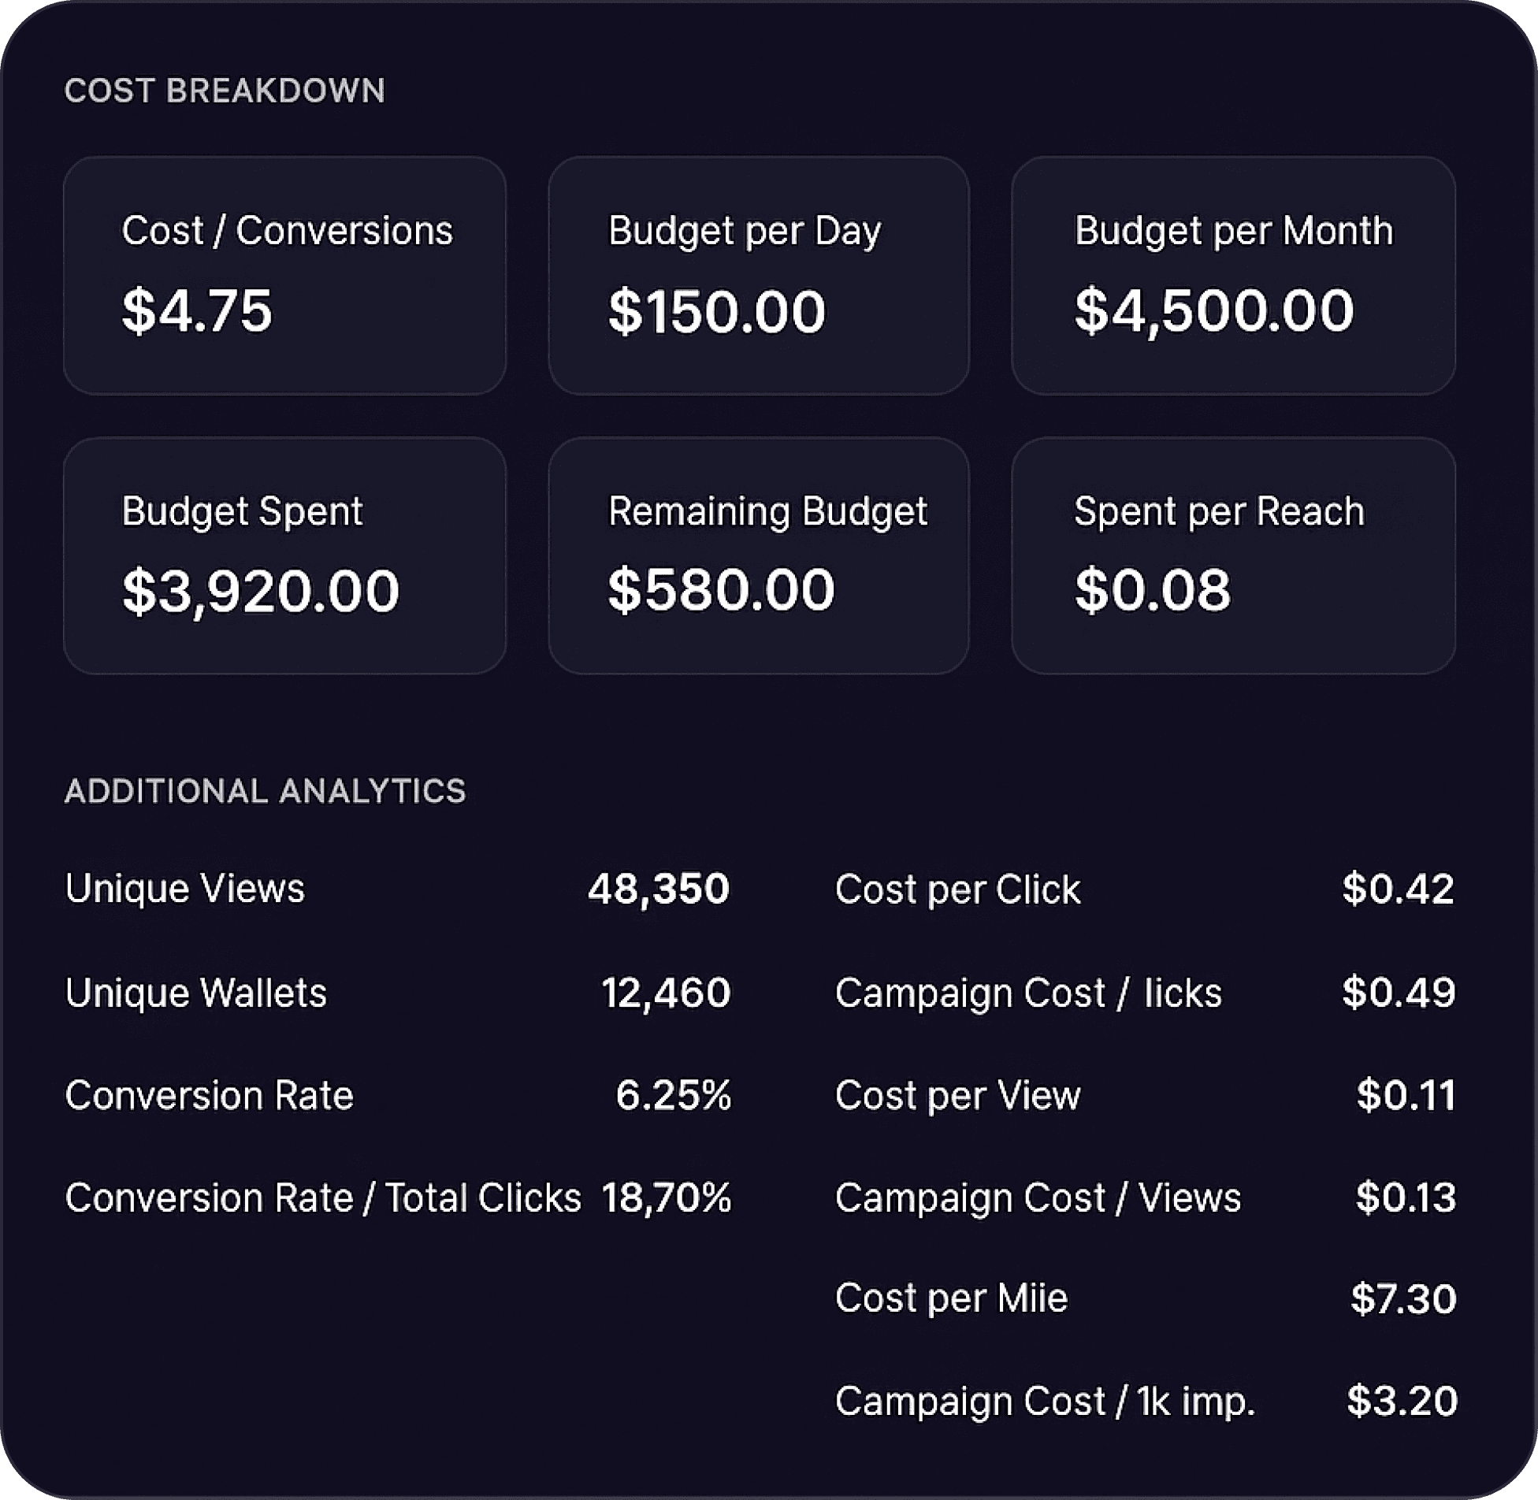Screen dimensions: 1538x1500
Task: Click the Cost Breakdown section heading
Action: click(225, 91)
